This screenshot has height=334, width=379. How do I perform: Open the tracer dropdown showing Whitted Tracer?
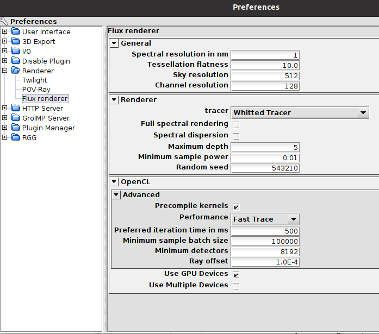[x=300, y=113]
